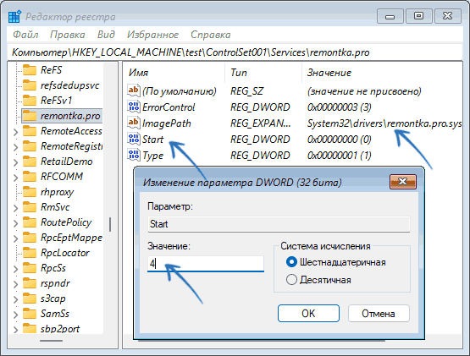Expand the RpcSs tree node
The width and height of the screenshot is (470, 356).
point(15,269)
